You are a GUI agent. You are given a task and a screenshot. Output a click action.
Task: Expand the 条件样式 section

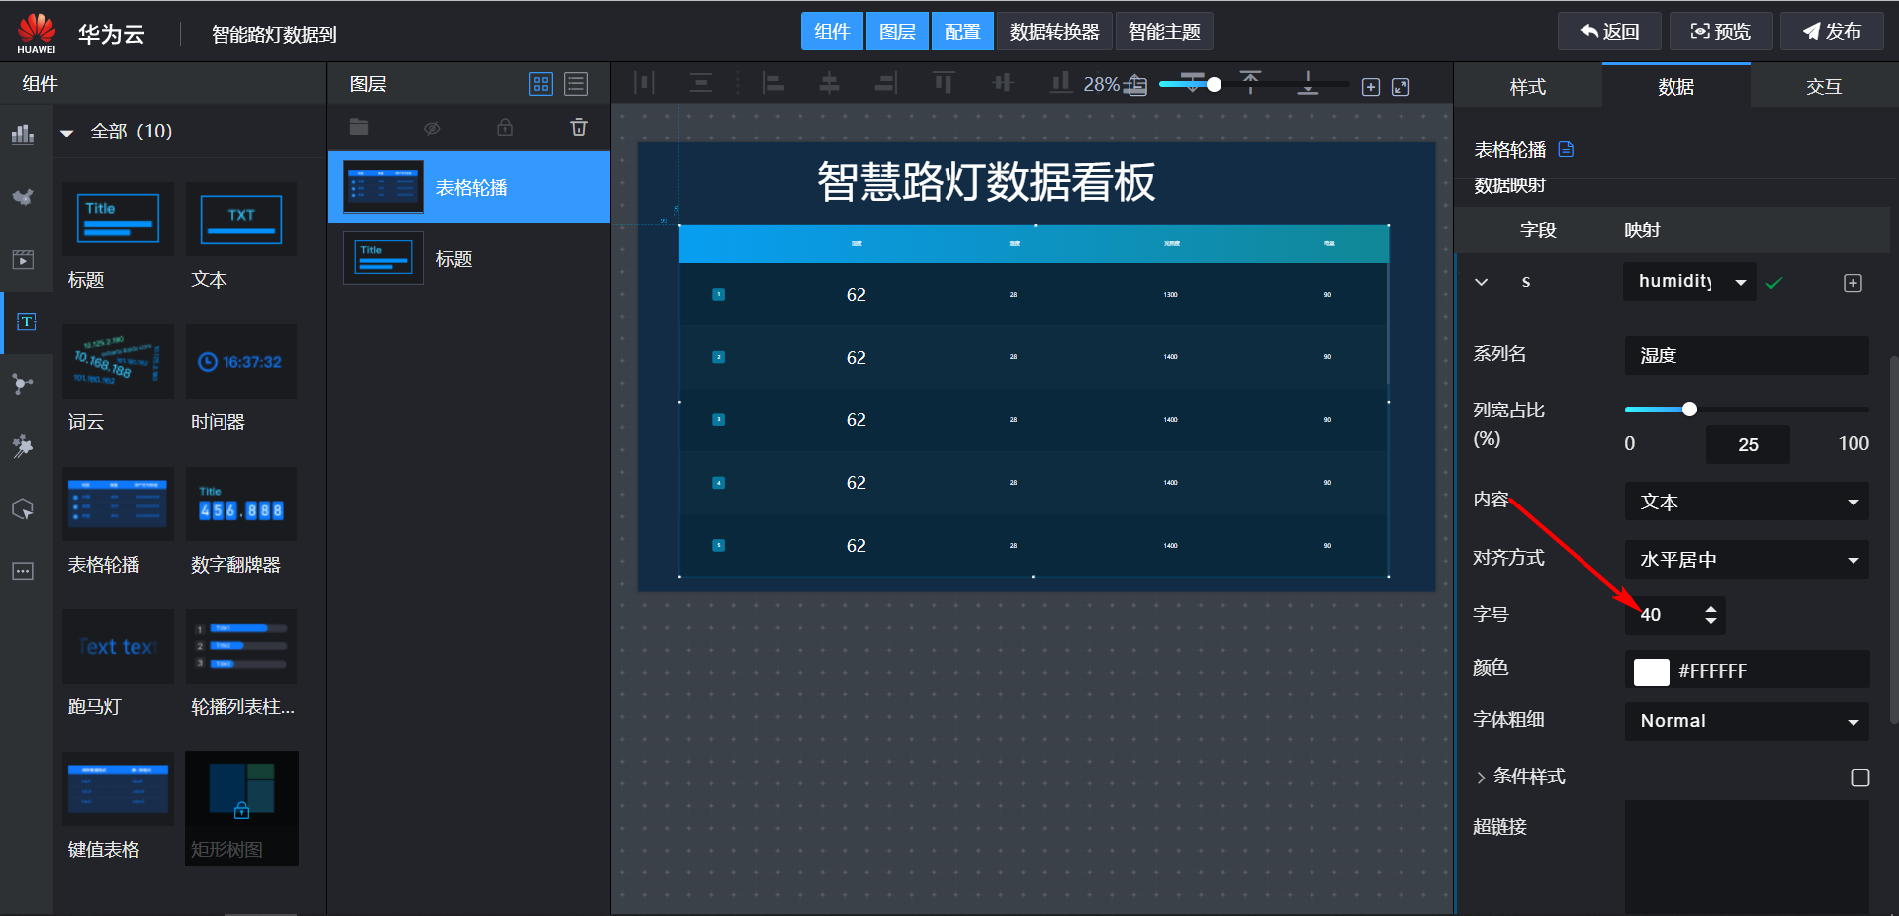(x=1481, y=778)
